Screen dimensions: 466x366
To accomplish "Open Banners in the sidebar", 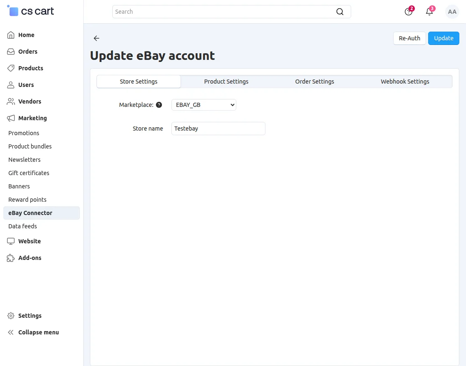I will pos(19,186).
